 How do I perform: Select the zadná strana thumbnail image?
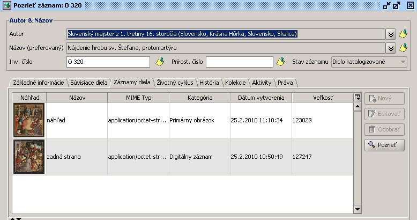coord(29,157)
